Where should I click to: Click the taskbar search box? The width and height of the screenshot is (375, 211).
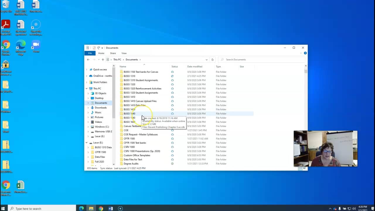tap(42, 208)
